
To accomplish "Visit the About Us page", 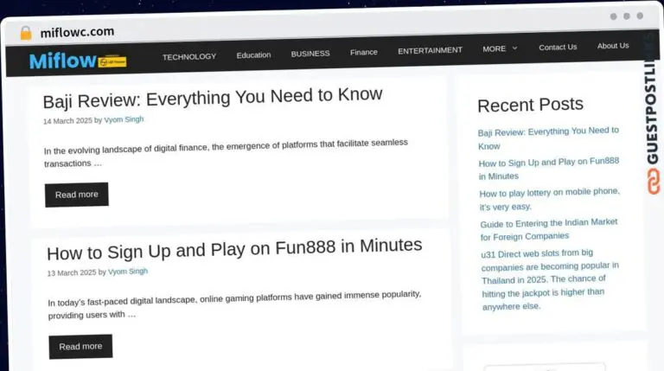I will (612, 46).
